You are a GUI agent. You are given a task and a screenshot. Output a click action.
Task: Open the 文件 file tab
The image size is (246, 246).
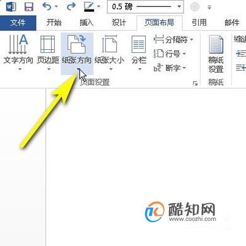(18, 23)
